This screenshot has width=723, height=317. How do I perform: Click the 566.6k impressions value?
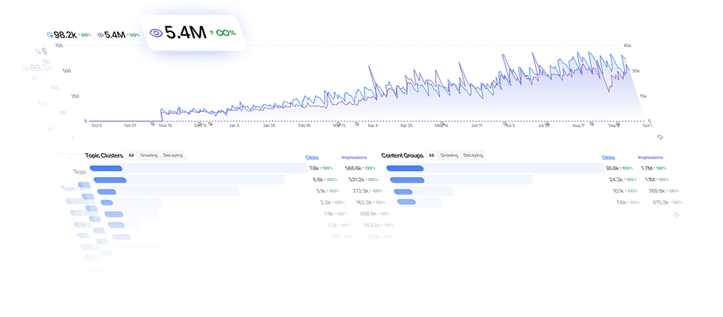click(353, 169)
